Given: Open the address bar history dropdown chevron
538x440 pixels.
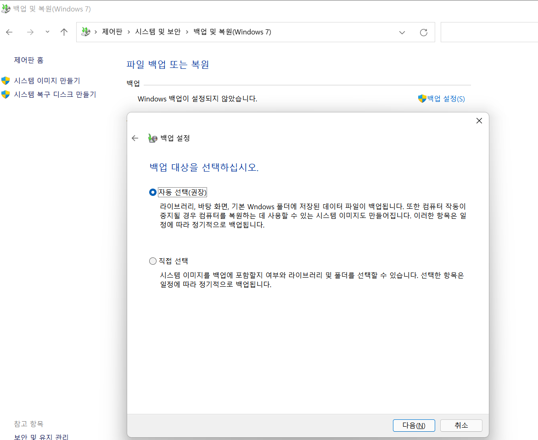Looking at the screenshot, I should 402,32.
